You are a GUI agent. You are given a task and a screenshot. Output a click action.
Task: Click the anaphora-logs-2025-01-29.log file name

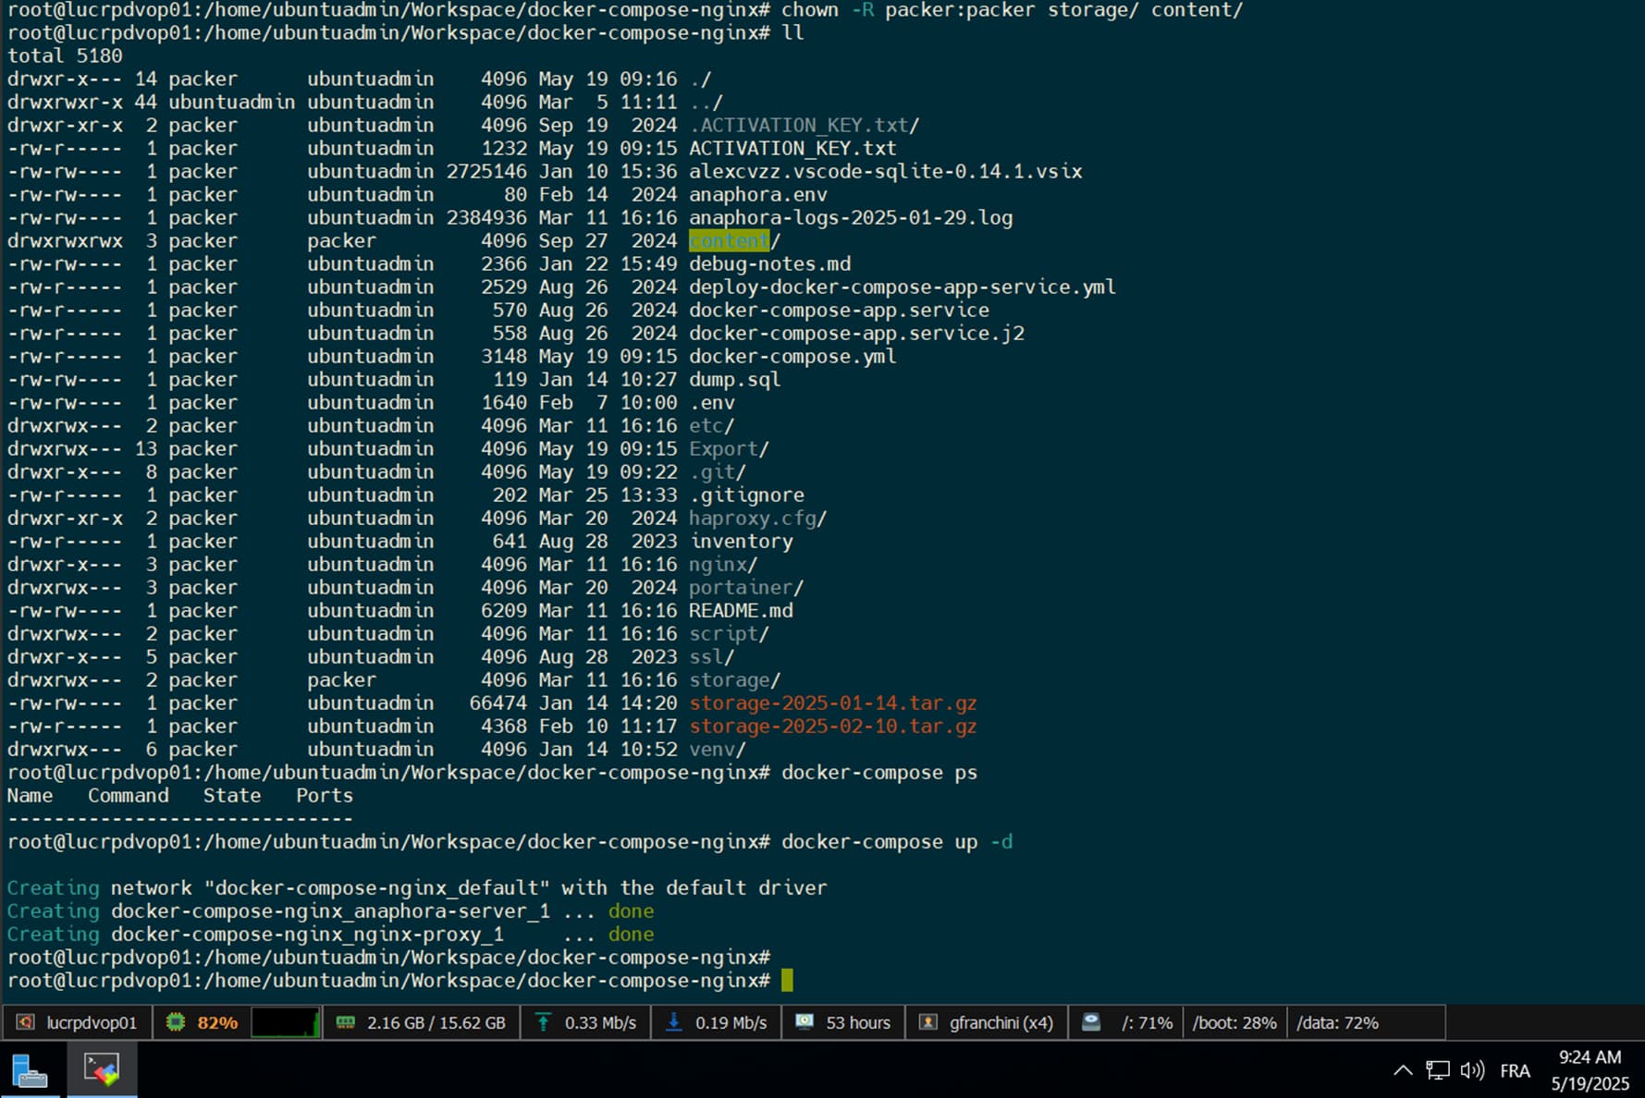851,218
